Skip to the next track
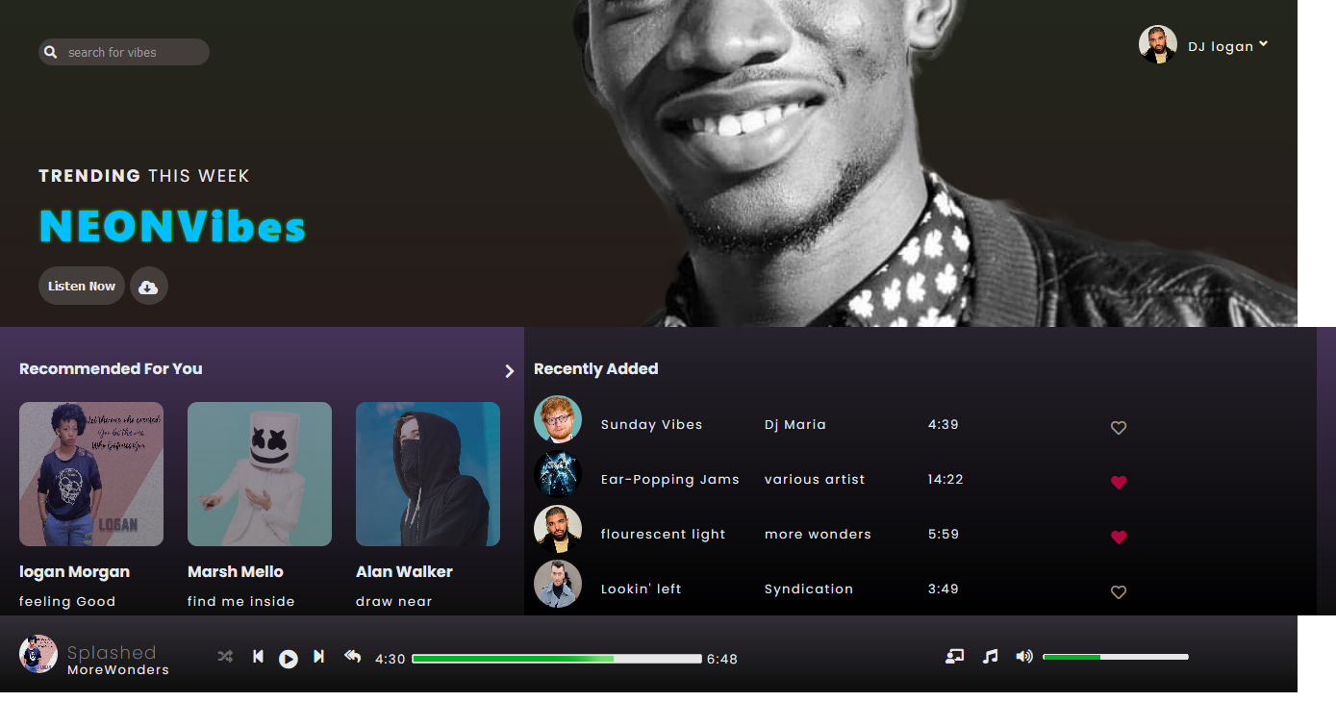Image resolution: width=1336 pixels, height=702 pixels. pos(319,656)
